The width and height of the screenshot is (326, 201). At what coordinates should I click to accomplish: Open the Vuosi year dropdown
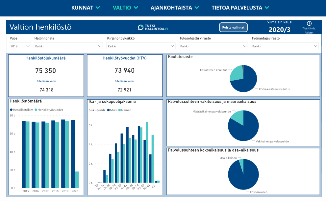pyautogui.click(x=20, y=46)
